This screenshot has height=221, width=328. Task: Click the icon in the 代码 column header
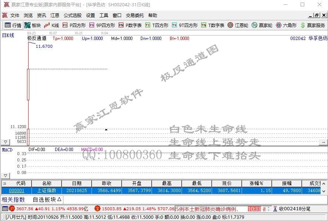pos(4,183)
